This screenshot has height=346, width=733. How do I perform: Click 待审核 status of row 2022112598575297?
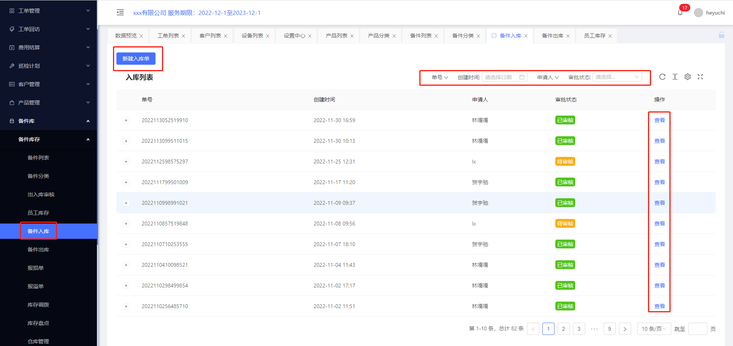(x=565, y=162)
